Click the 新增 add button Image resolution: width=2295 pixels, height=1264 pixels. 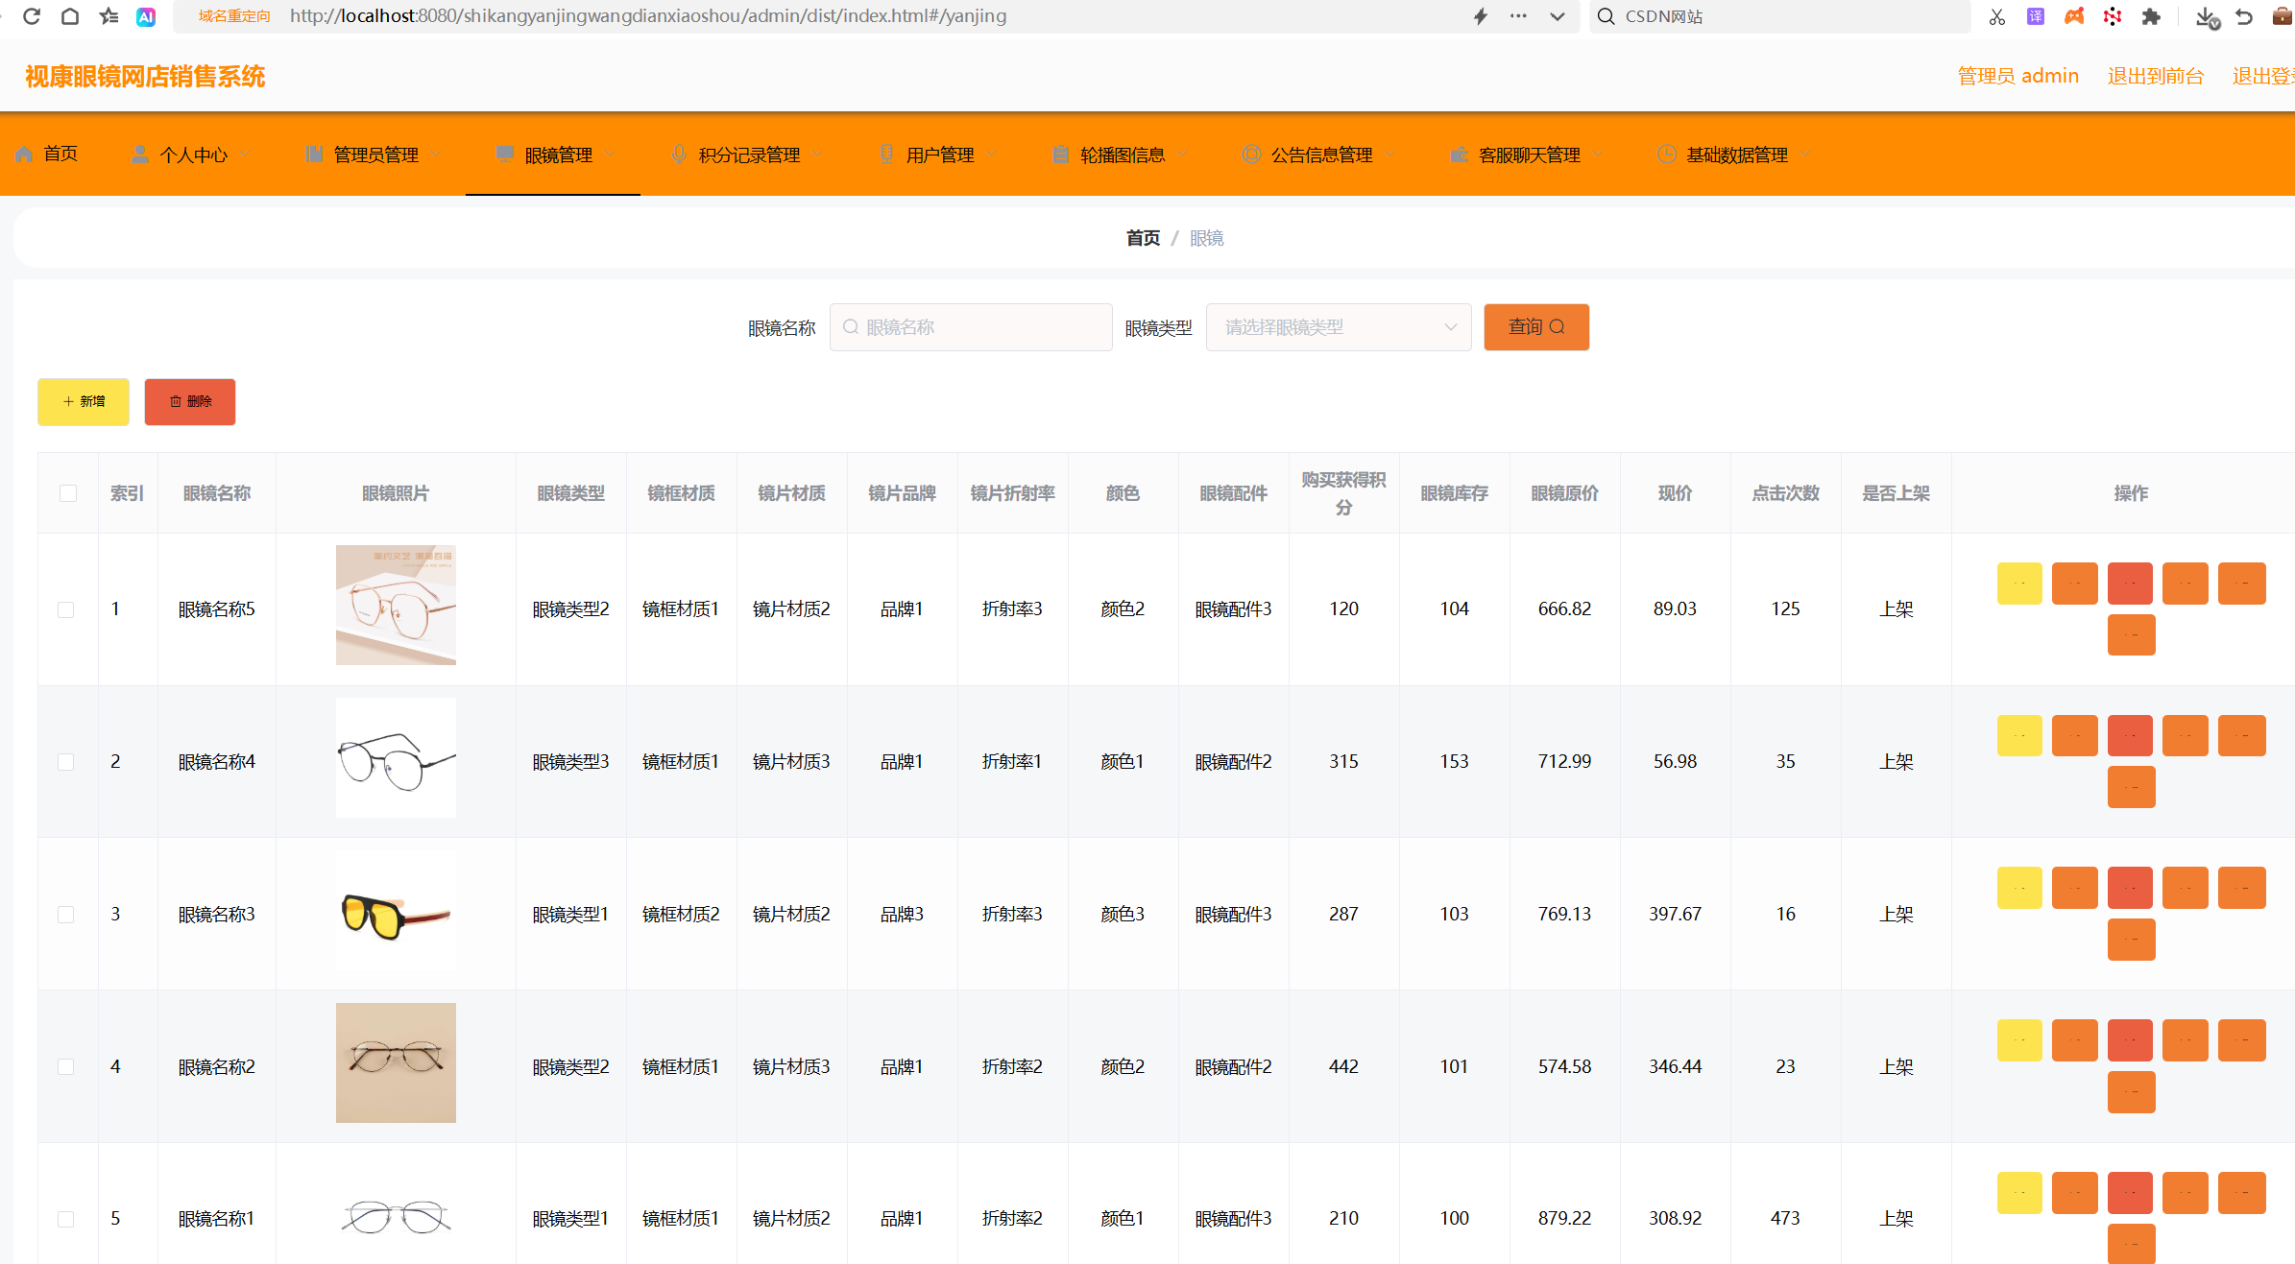[84, 401]
